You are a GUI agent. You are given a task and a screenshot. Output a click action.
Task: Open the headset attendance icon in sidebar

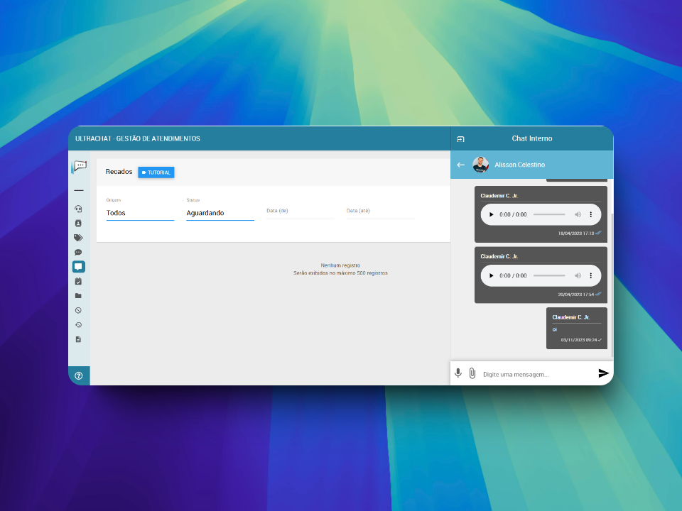(78, 209)
